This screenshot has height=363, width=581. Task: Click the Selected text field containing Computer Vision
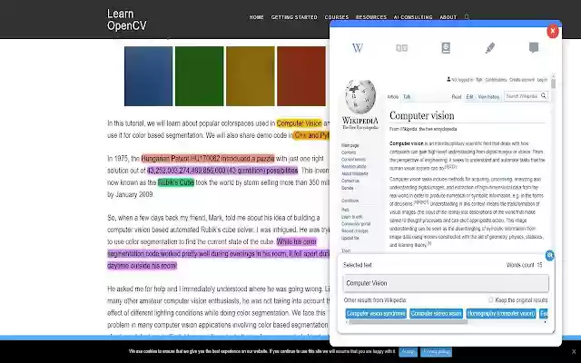(446, 283)
